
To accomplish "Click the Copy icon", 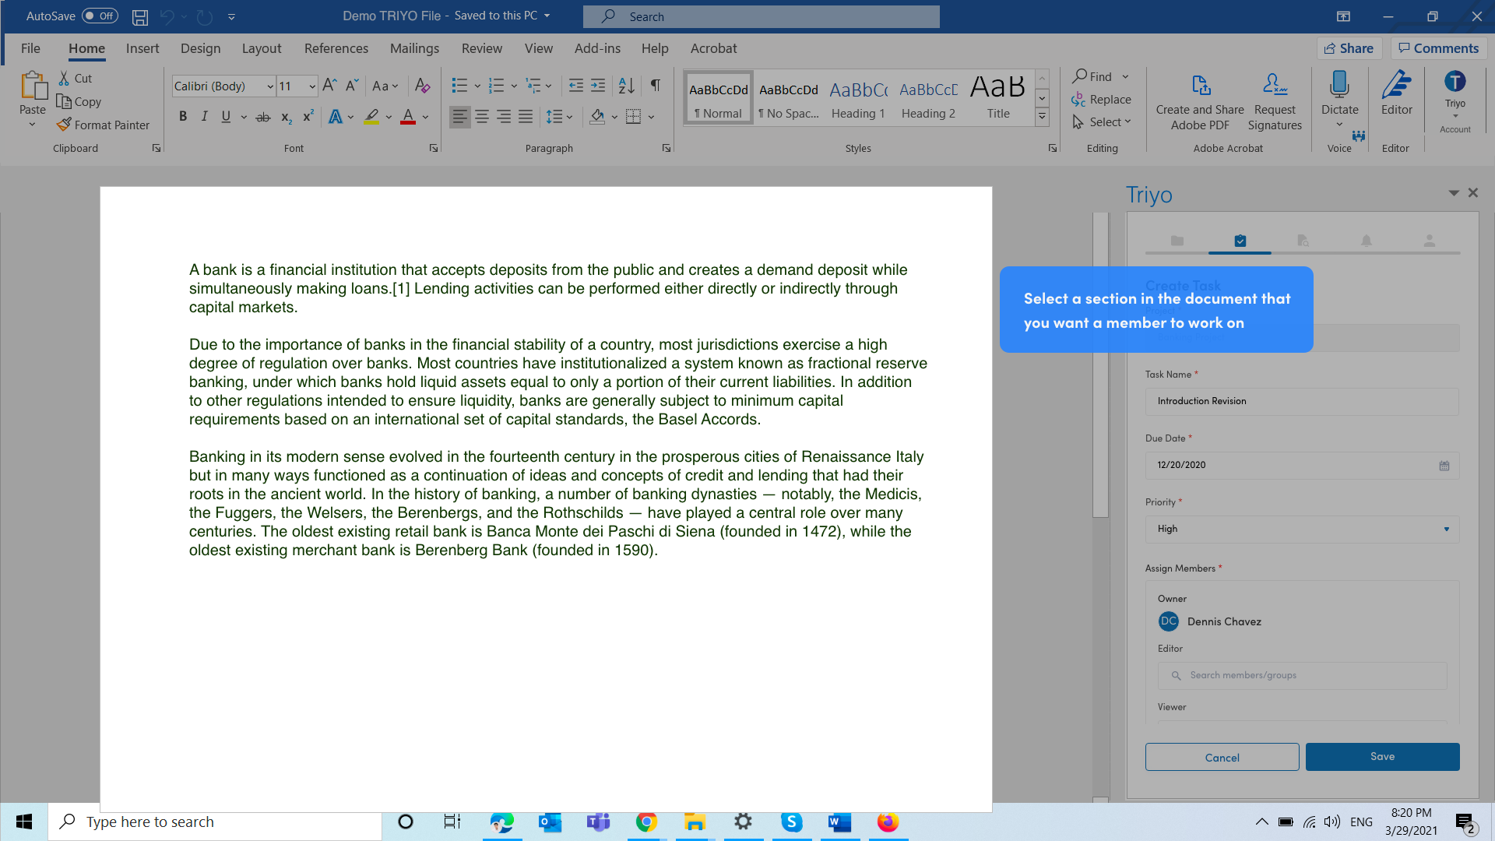I will pos(64,101).
